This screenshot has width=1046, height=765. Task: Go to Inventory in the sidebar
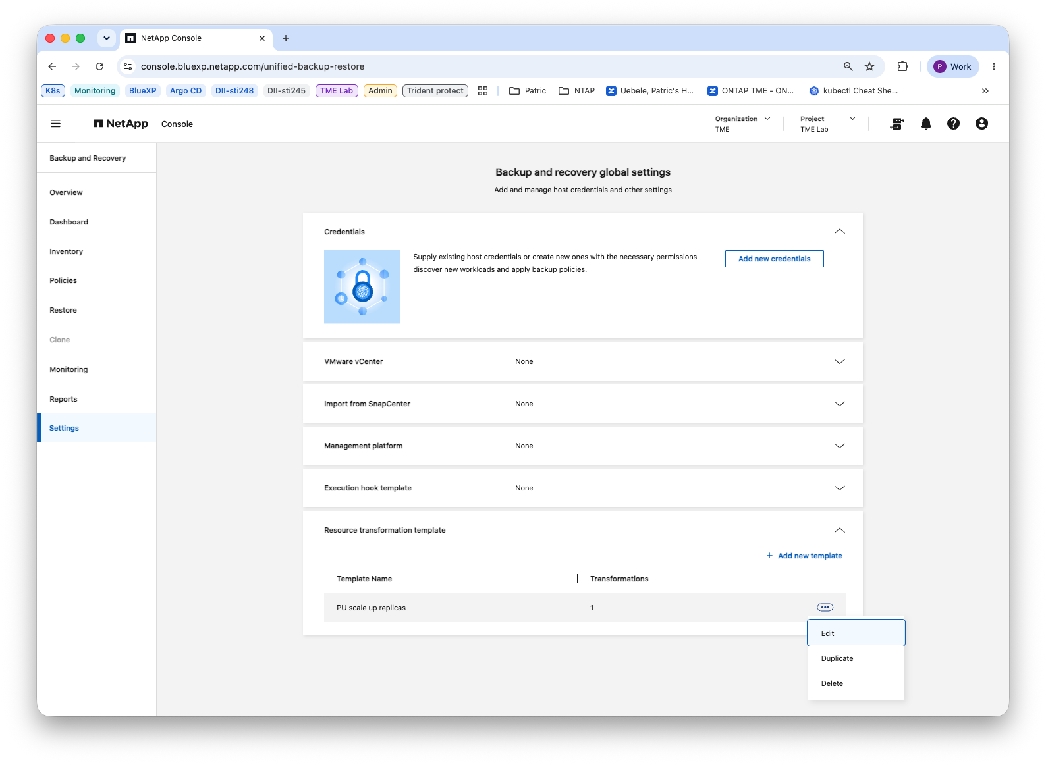tap(97, 251)
